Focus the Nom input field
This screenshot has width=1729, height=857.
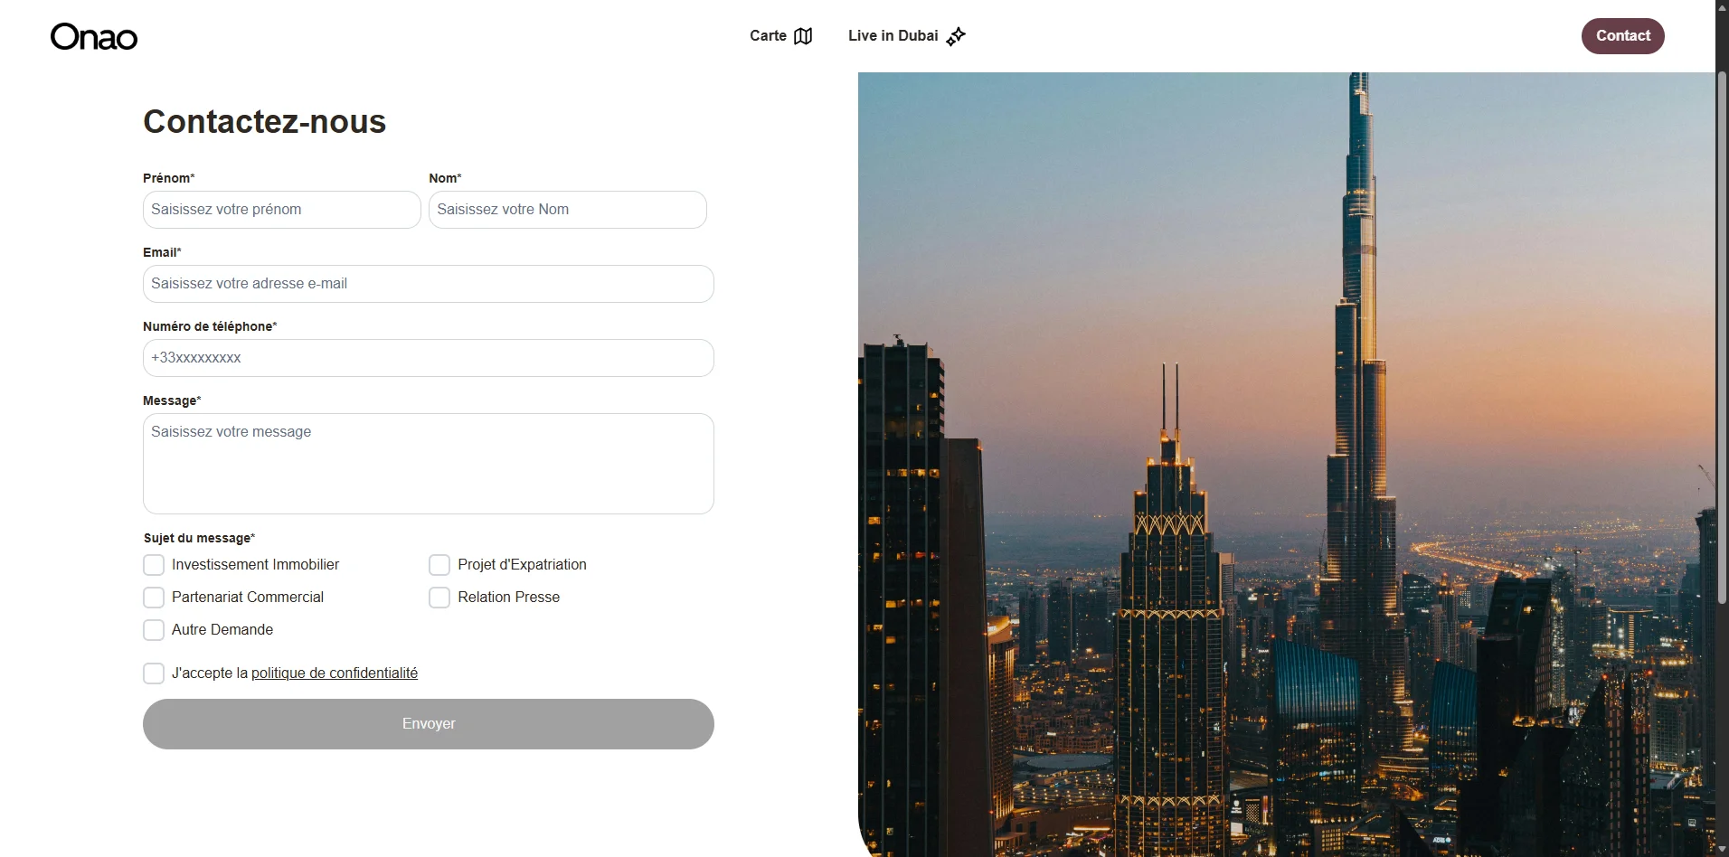[x=568, y=210]
